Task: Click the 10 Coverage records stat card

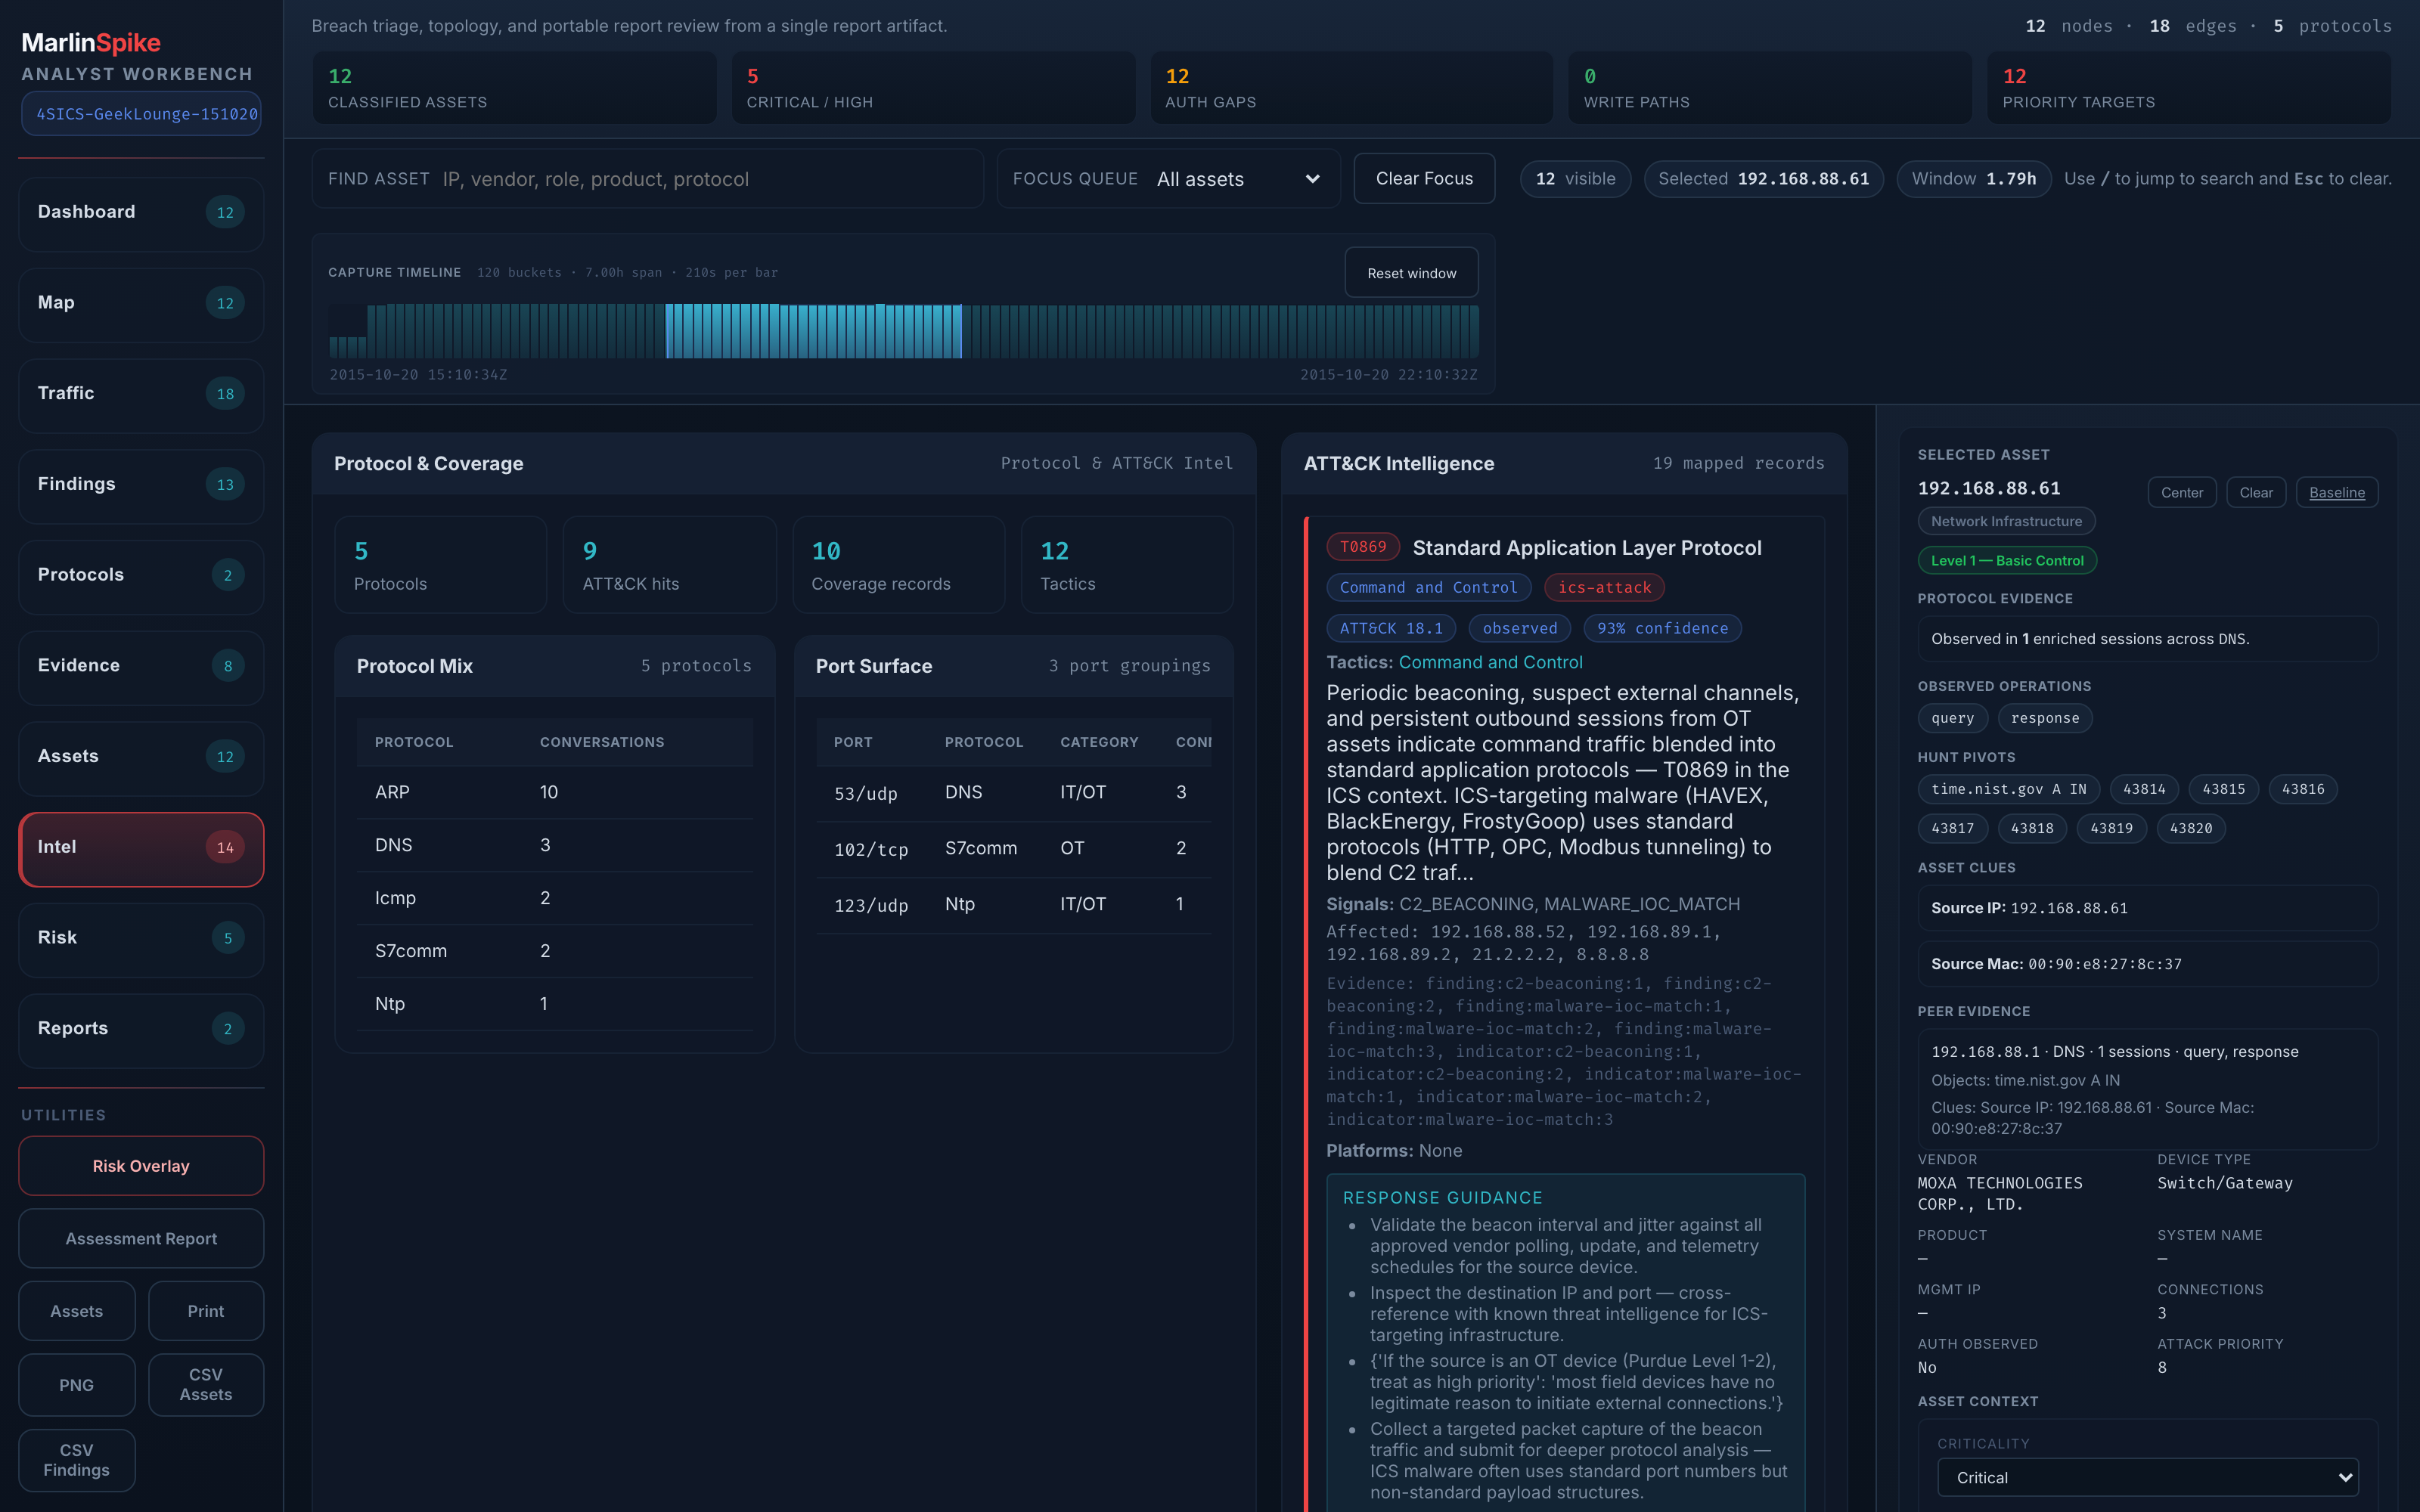Action: pos(898,565)
